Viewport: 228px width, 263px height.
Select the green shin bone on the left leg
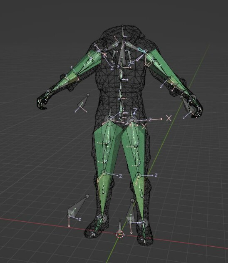point(103,195)
